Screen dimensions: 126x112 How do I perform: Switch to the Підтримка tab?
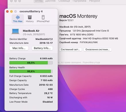[x=80, y=1]
